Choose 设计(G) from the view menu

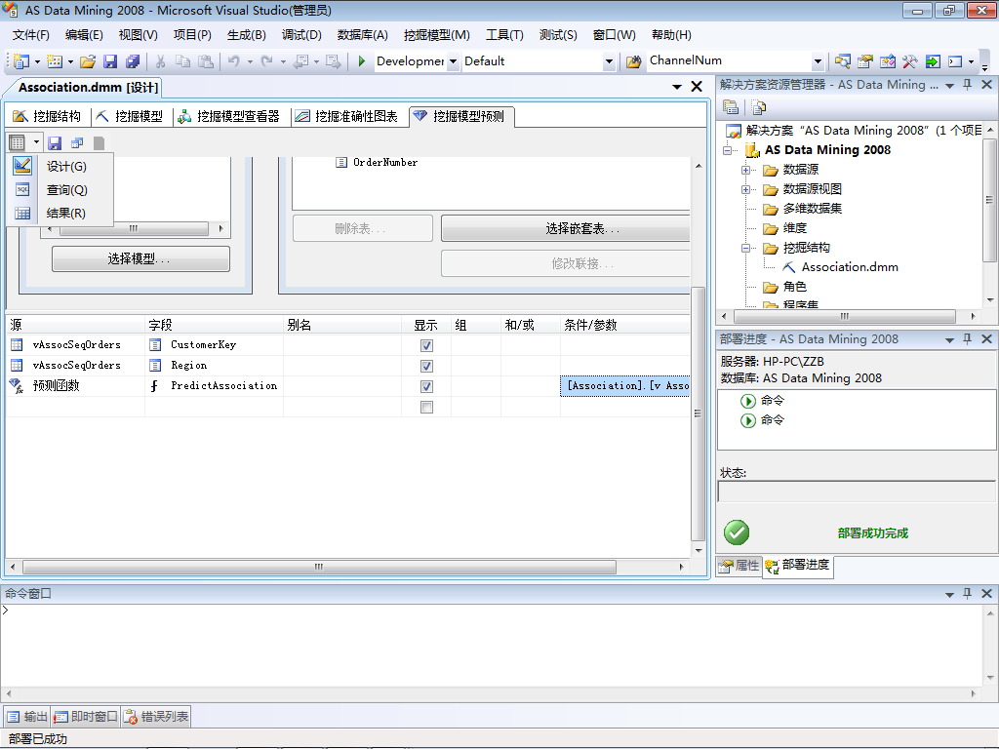(66, 166)
